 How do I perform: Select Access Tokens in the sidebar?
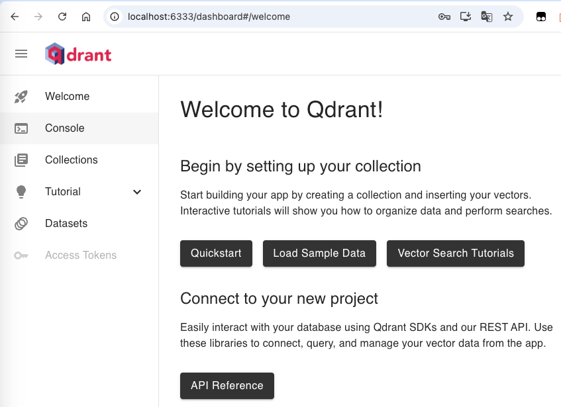click(79, 255)
